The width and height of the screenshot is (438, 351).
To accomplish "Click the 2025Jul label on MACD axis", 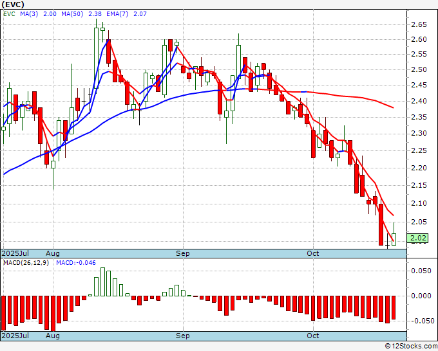I will (15, 336).
